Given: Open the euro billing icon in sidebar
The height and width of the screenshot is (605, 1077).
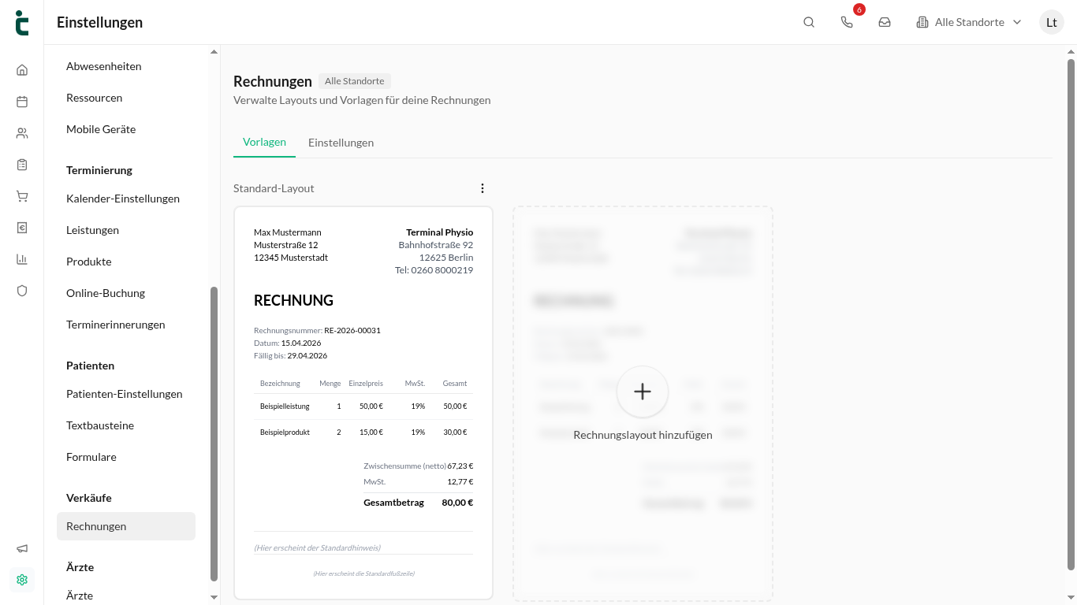Looking at the screenshot, I should click(22, 228).
